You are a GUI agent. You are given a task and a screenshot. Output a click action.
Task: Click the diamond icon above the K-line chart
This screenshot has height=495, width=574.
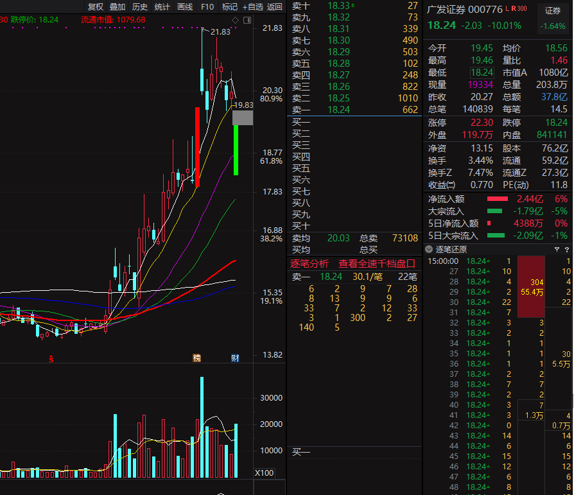point(236,20)
